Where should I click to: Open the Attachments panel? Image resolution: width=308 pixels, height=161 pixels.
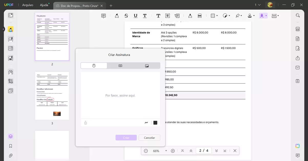(10, 155)
